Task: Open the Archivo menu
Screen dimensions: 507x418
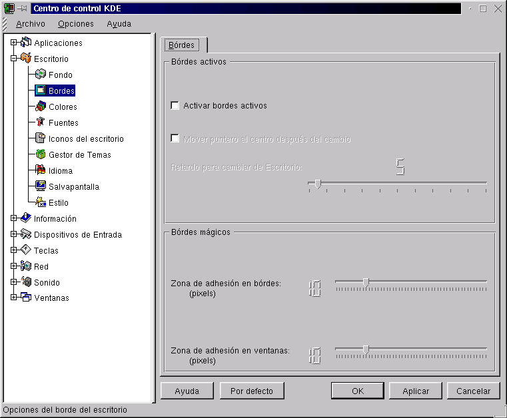Action: 31,23
